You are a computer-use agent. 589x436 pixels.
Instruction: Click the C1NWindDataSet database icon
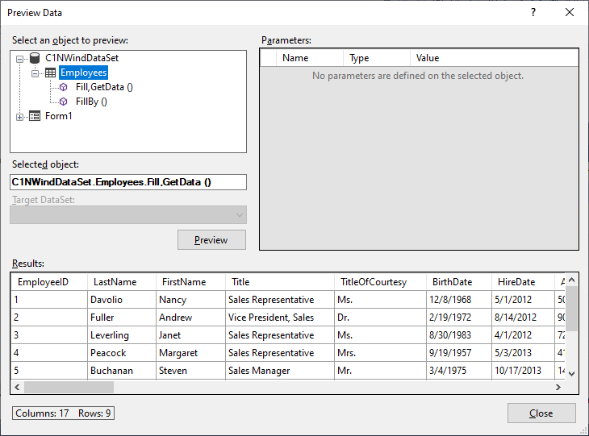[x=34, y=58]
